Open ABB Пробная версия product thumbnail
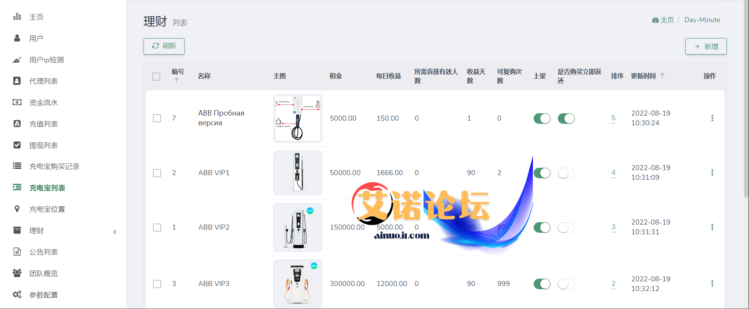Viewport: 749px width, 309px height. point(298,118)
